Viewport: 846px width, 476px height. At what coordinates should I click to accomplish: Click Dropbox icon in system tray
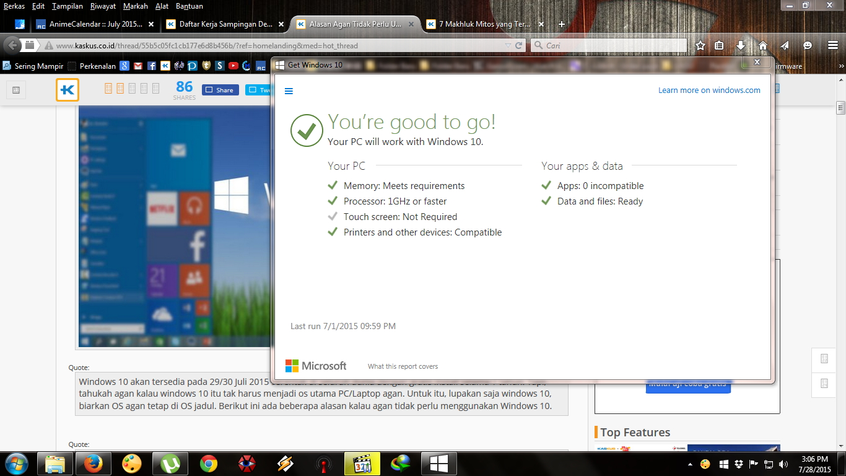(738, 464)
